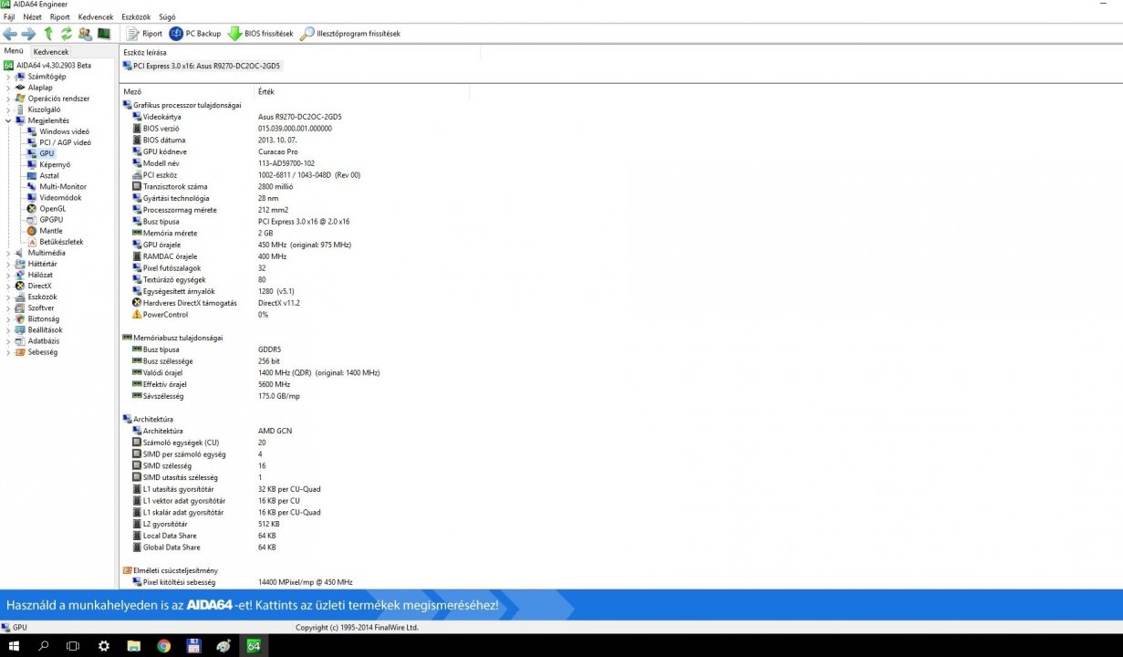This screenshot has height=657, width=1123.
Task: Select the GPU tree item
Action: click(47, 153)
